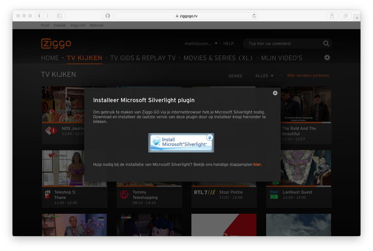Switch to MOVIES & SERIES (XL) tab
Image resolution: width=373 pixels, height=251 pixels.
point(218,58)
